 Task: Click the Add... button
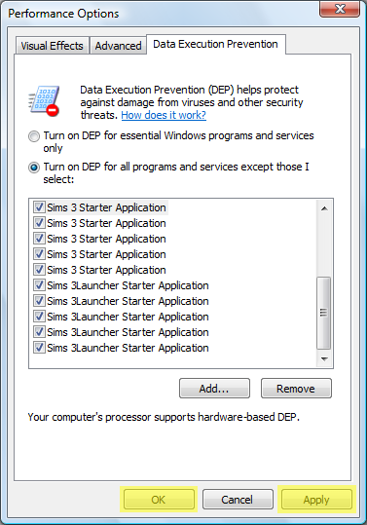(x=214, y=389)
